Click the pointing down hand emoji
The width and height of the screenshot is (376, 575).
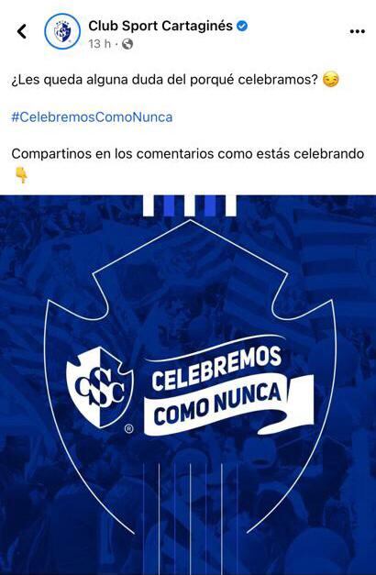(21, 175)
